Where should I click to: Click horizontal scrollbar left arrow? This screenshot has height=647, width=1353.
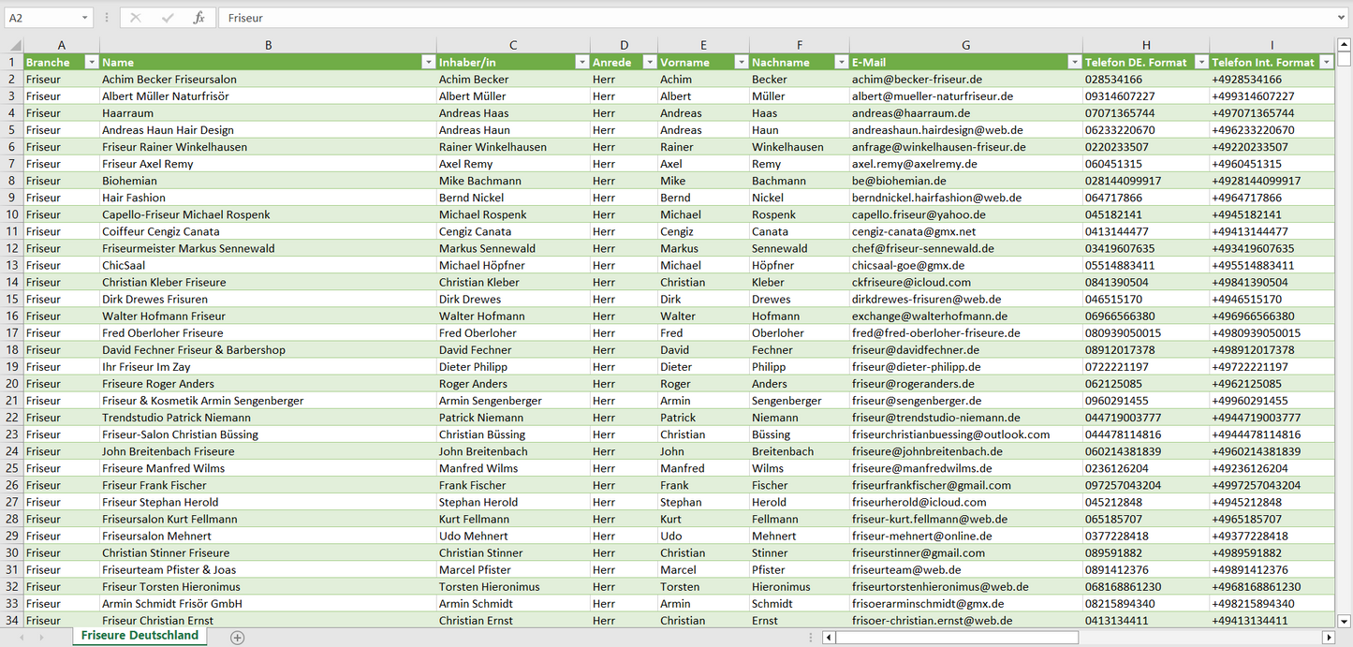click(829, 637)
